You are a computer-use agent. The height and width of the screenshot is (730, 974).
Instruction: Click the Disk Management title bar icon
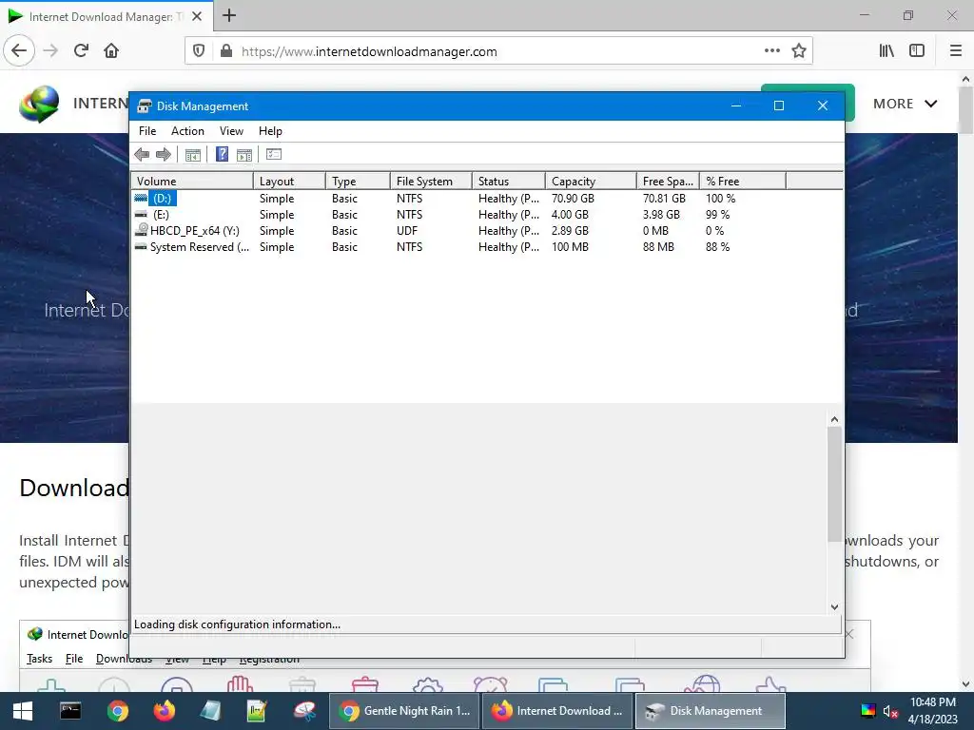tap(145, 106)
